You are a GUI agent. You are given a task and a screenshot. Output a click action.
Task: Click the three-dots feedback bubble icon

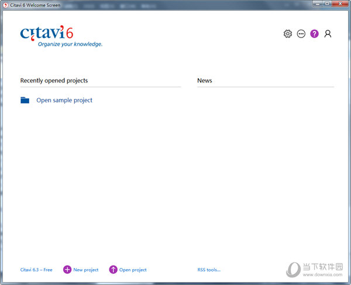coord(301,34)
